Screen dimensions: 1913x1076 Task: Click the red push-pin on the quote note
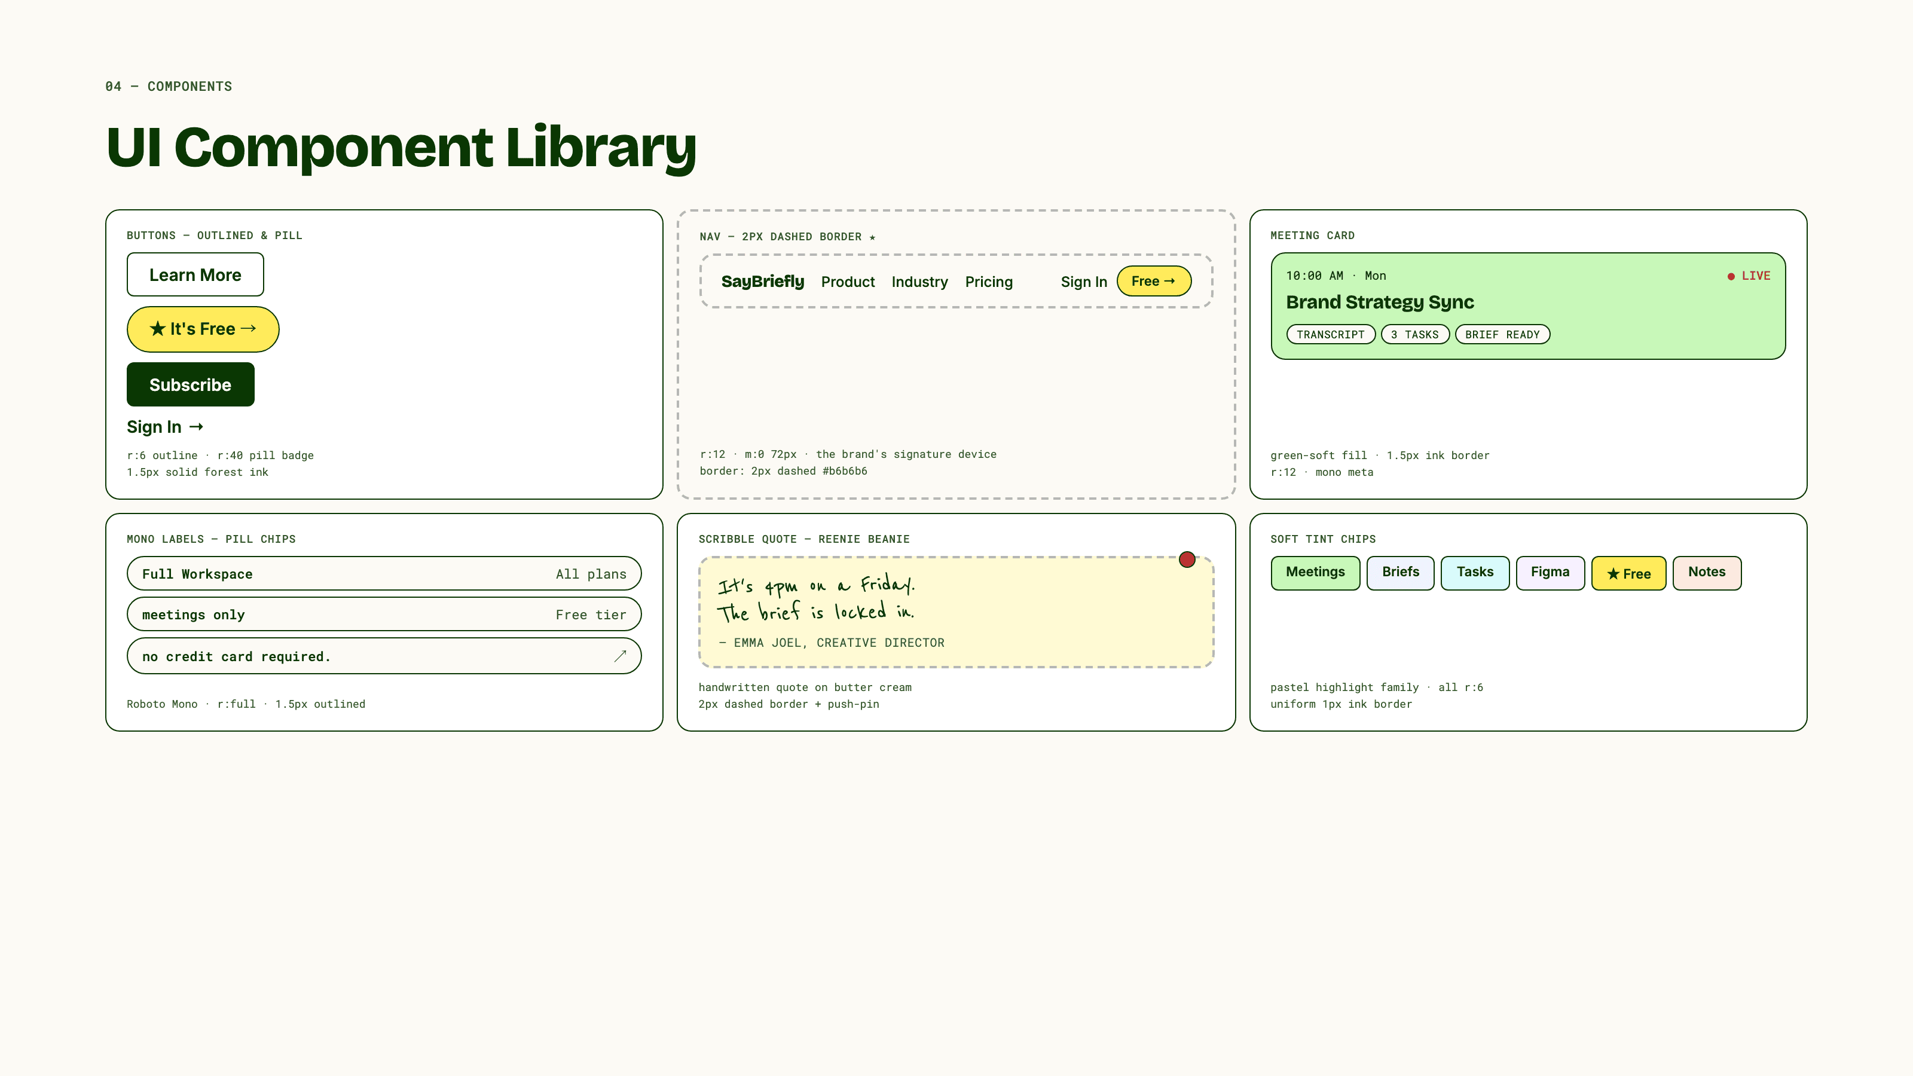coord(1187,560)
